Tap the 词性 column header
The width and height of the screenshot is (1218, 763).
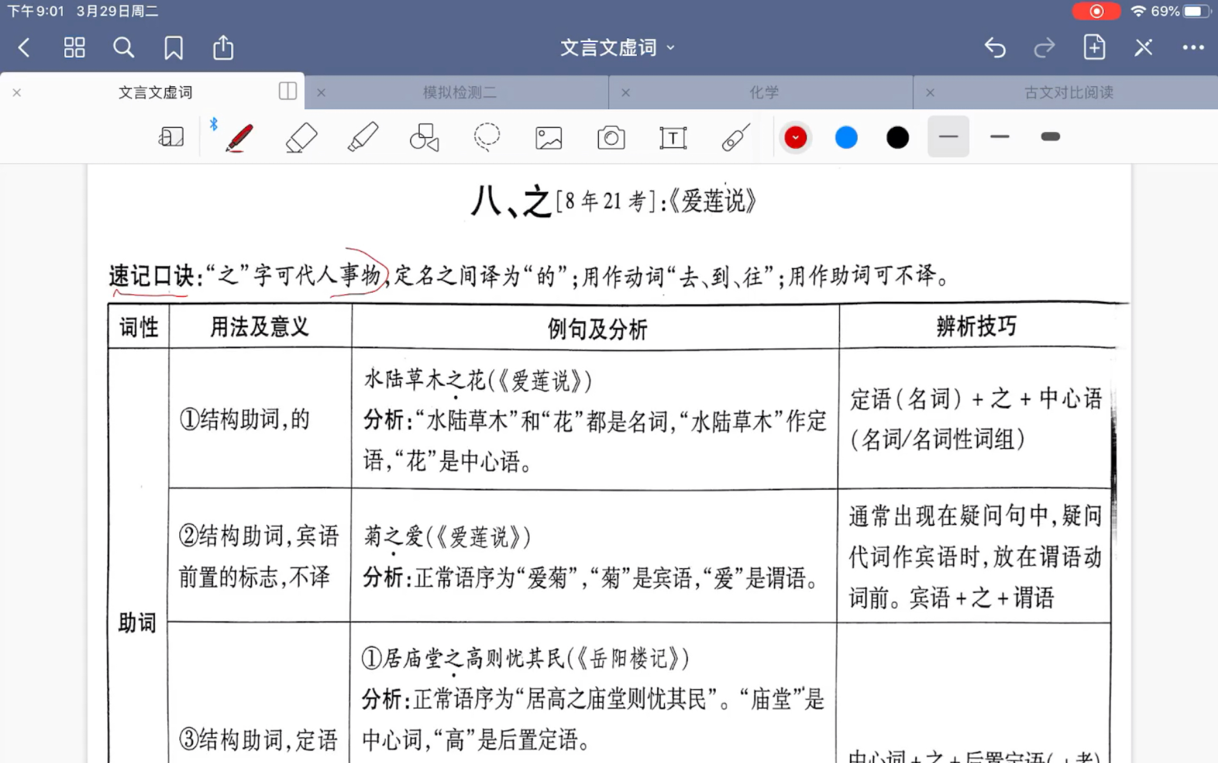139,327
